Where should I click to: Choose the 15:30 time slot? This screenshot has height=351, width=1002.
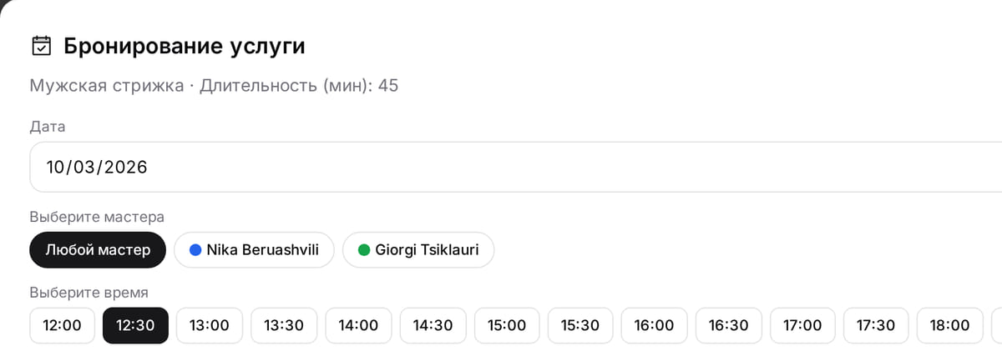(x=581, y=325)
